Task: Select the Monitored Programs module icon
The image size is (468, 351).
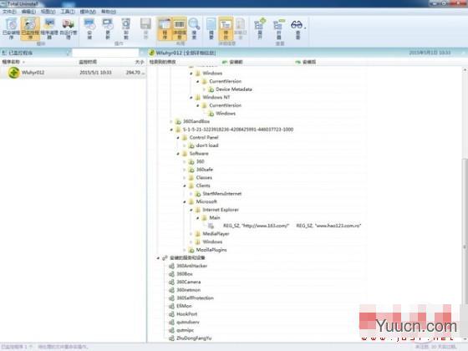Action: pyautogui.click(x=30, y=28)
